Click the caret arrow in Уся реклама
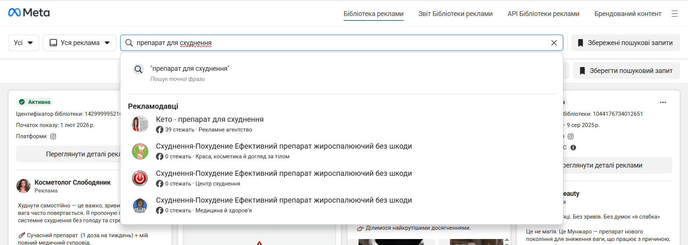Viewport: 688px width, 245px height. pos(107,43)
